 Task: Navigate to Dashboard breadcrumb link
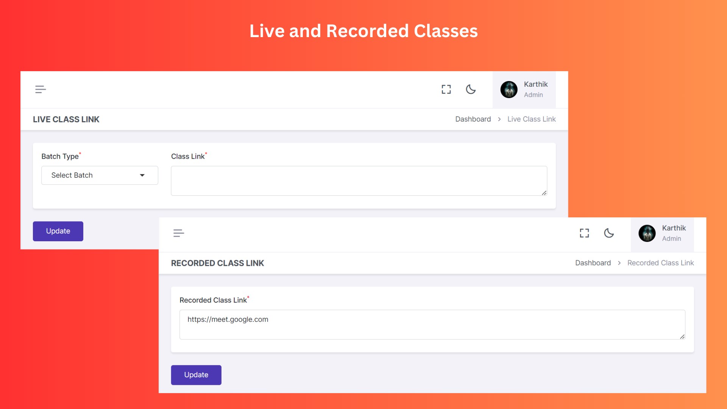tap(473, 119)
